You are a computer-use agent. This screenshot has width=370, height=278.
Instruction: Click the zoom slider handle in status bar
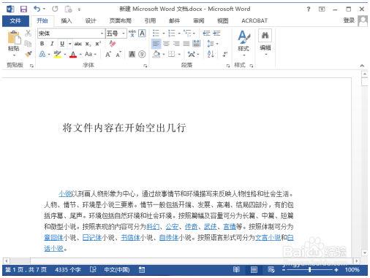[309, 269]
